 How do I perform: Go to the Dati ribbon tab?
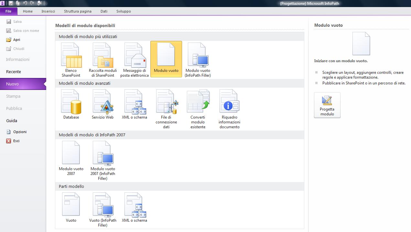click(104, 11)
